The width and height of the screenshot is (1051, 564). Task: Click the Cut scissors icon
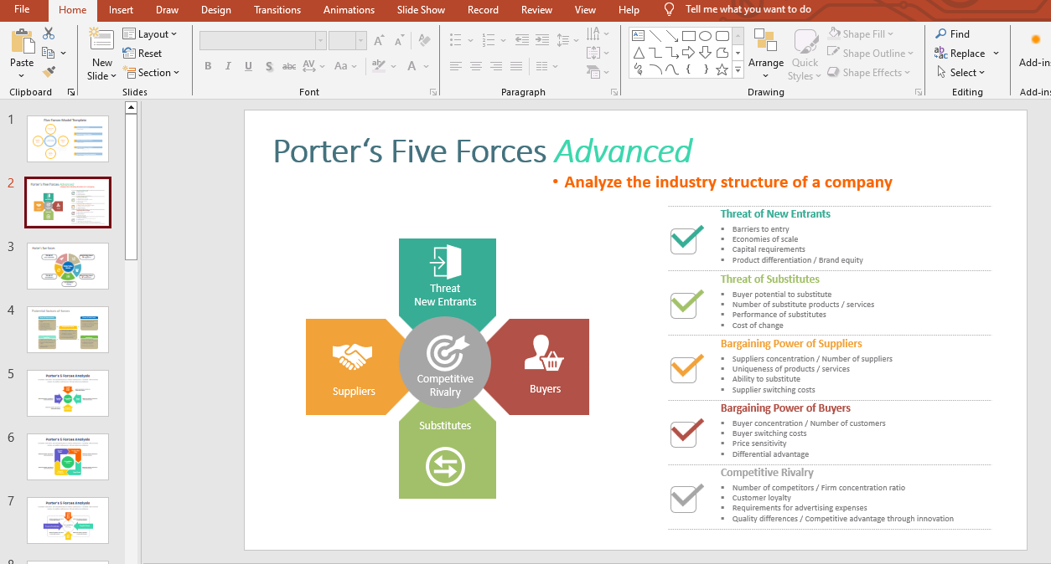pyautogui.click(x=49, y=33)
